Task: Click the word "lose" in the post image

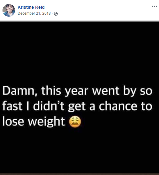Action: click(13, 121)
